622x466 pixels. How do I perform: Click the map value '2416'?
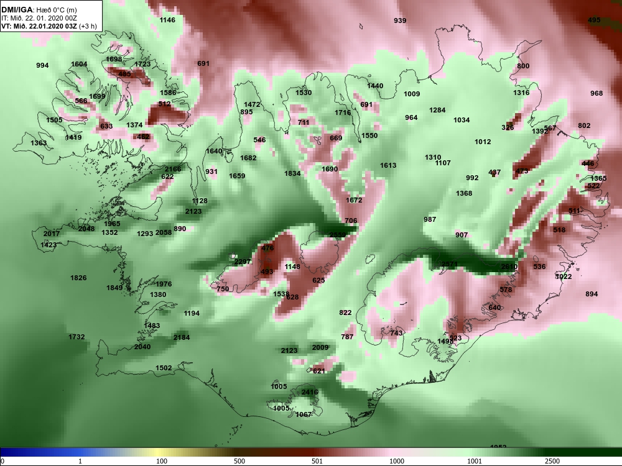coord(310,392)
